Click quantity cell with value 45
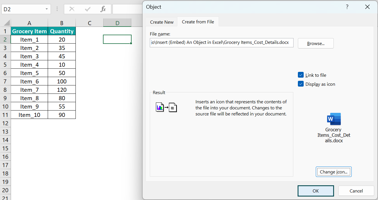 [x=62, y=56]
